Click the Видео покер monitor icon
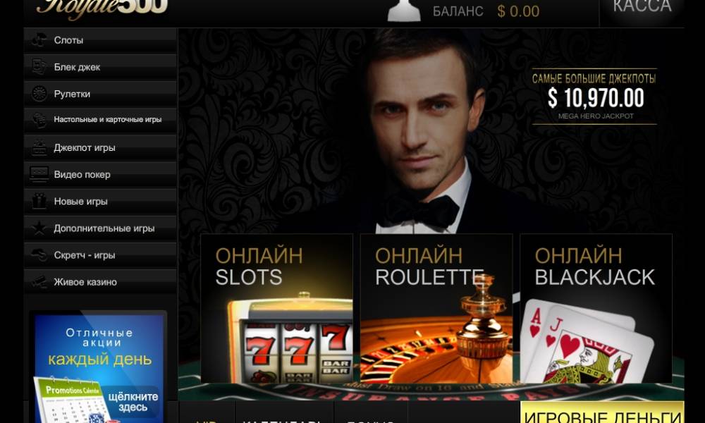This screenshot has width=705, height=423. point(39,174)
